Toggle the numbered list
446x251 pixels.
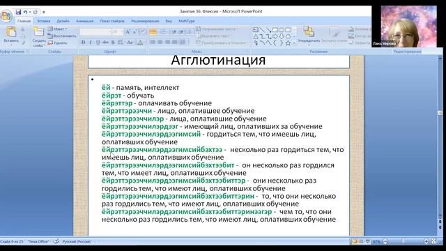click(x=164, y=31)
